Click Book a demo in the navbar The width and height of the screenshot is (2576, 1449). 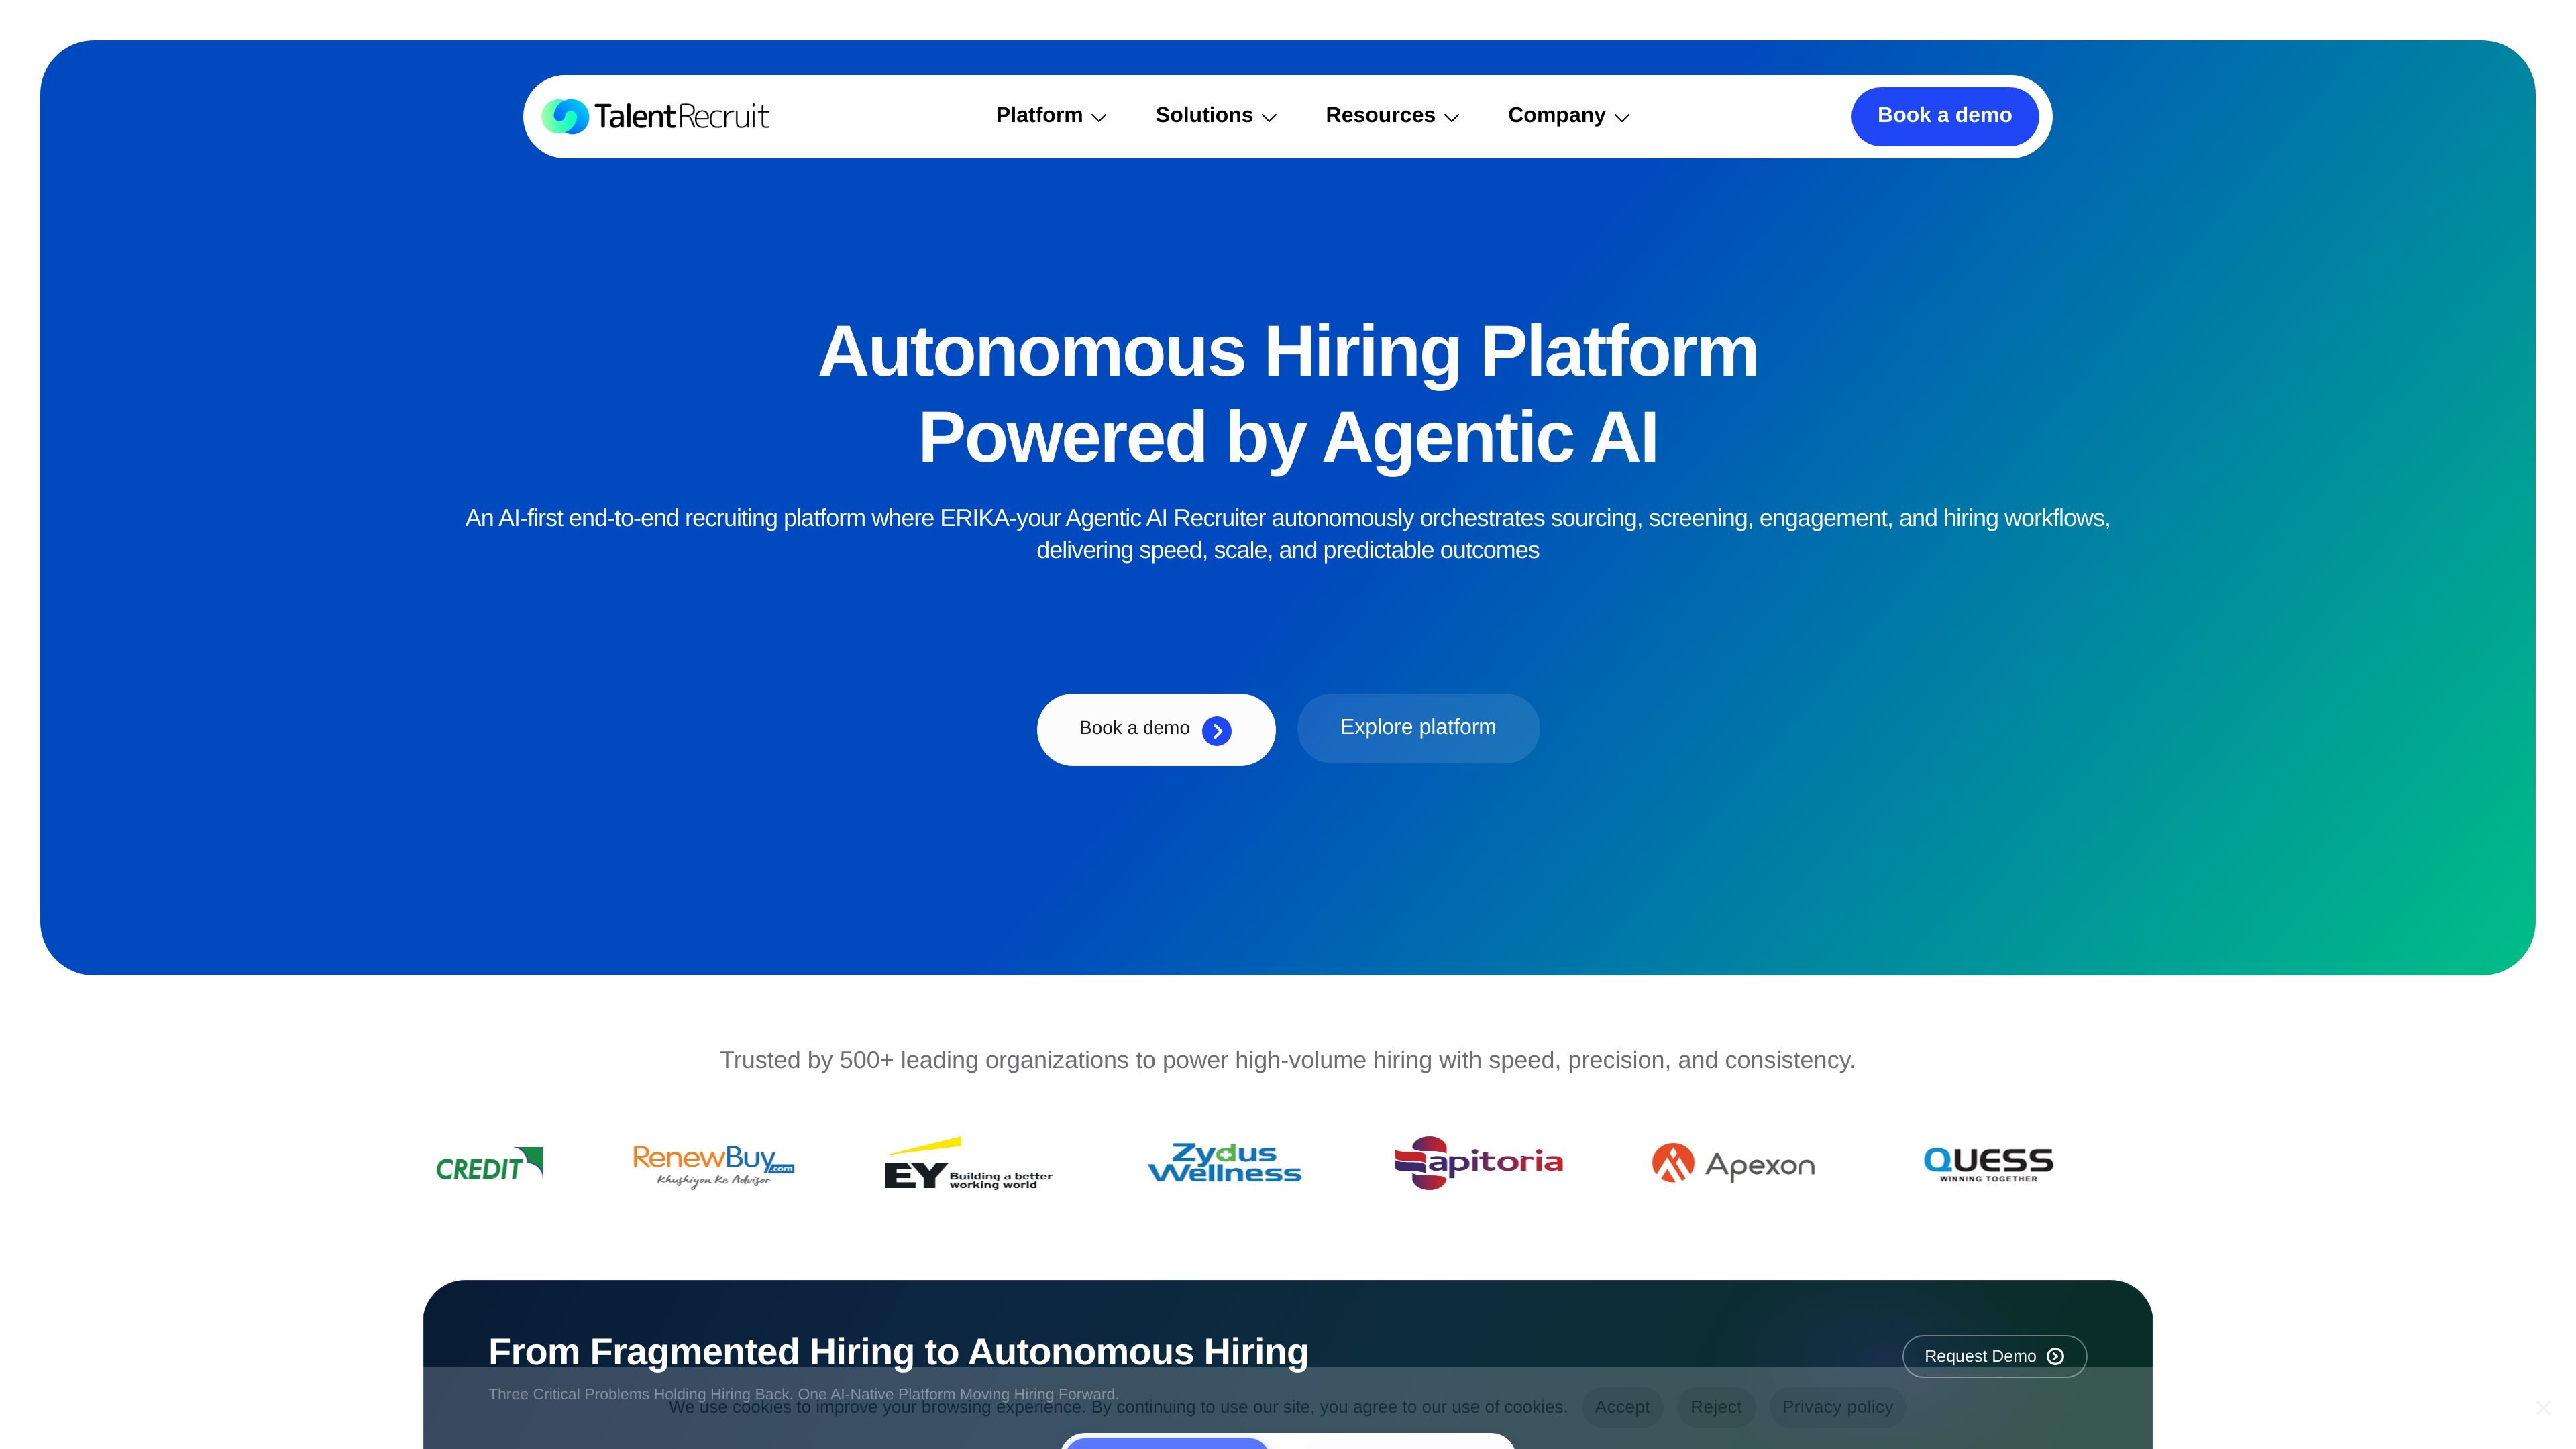1944,116
